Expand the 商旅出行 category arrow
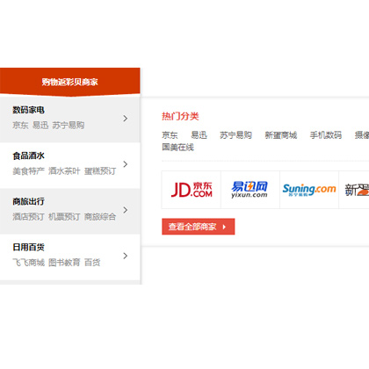Viewport: 369px width, 369px height. coord(126,210)
